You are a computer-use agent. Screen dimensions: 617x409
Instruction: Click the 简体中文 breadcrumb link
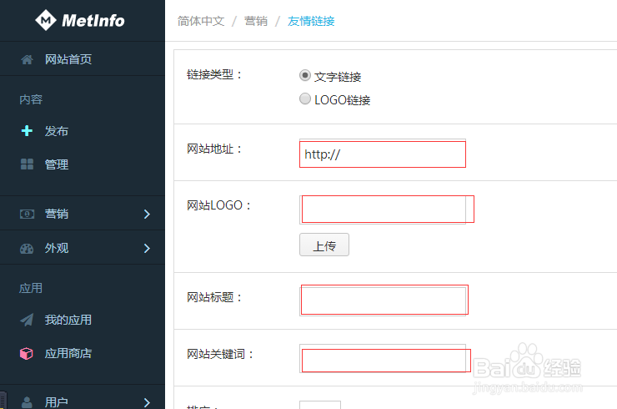pyautogui.click(x=201, y=21)
